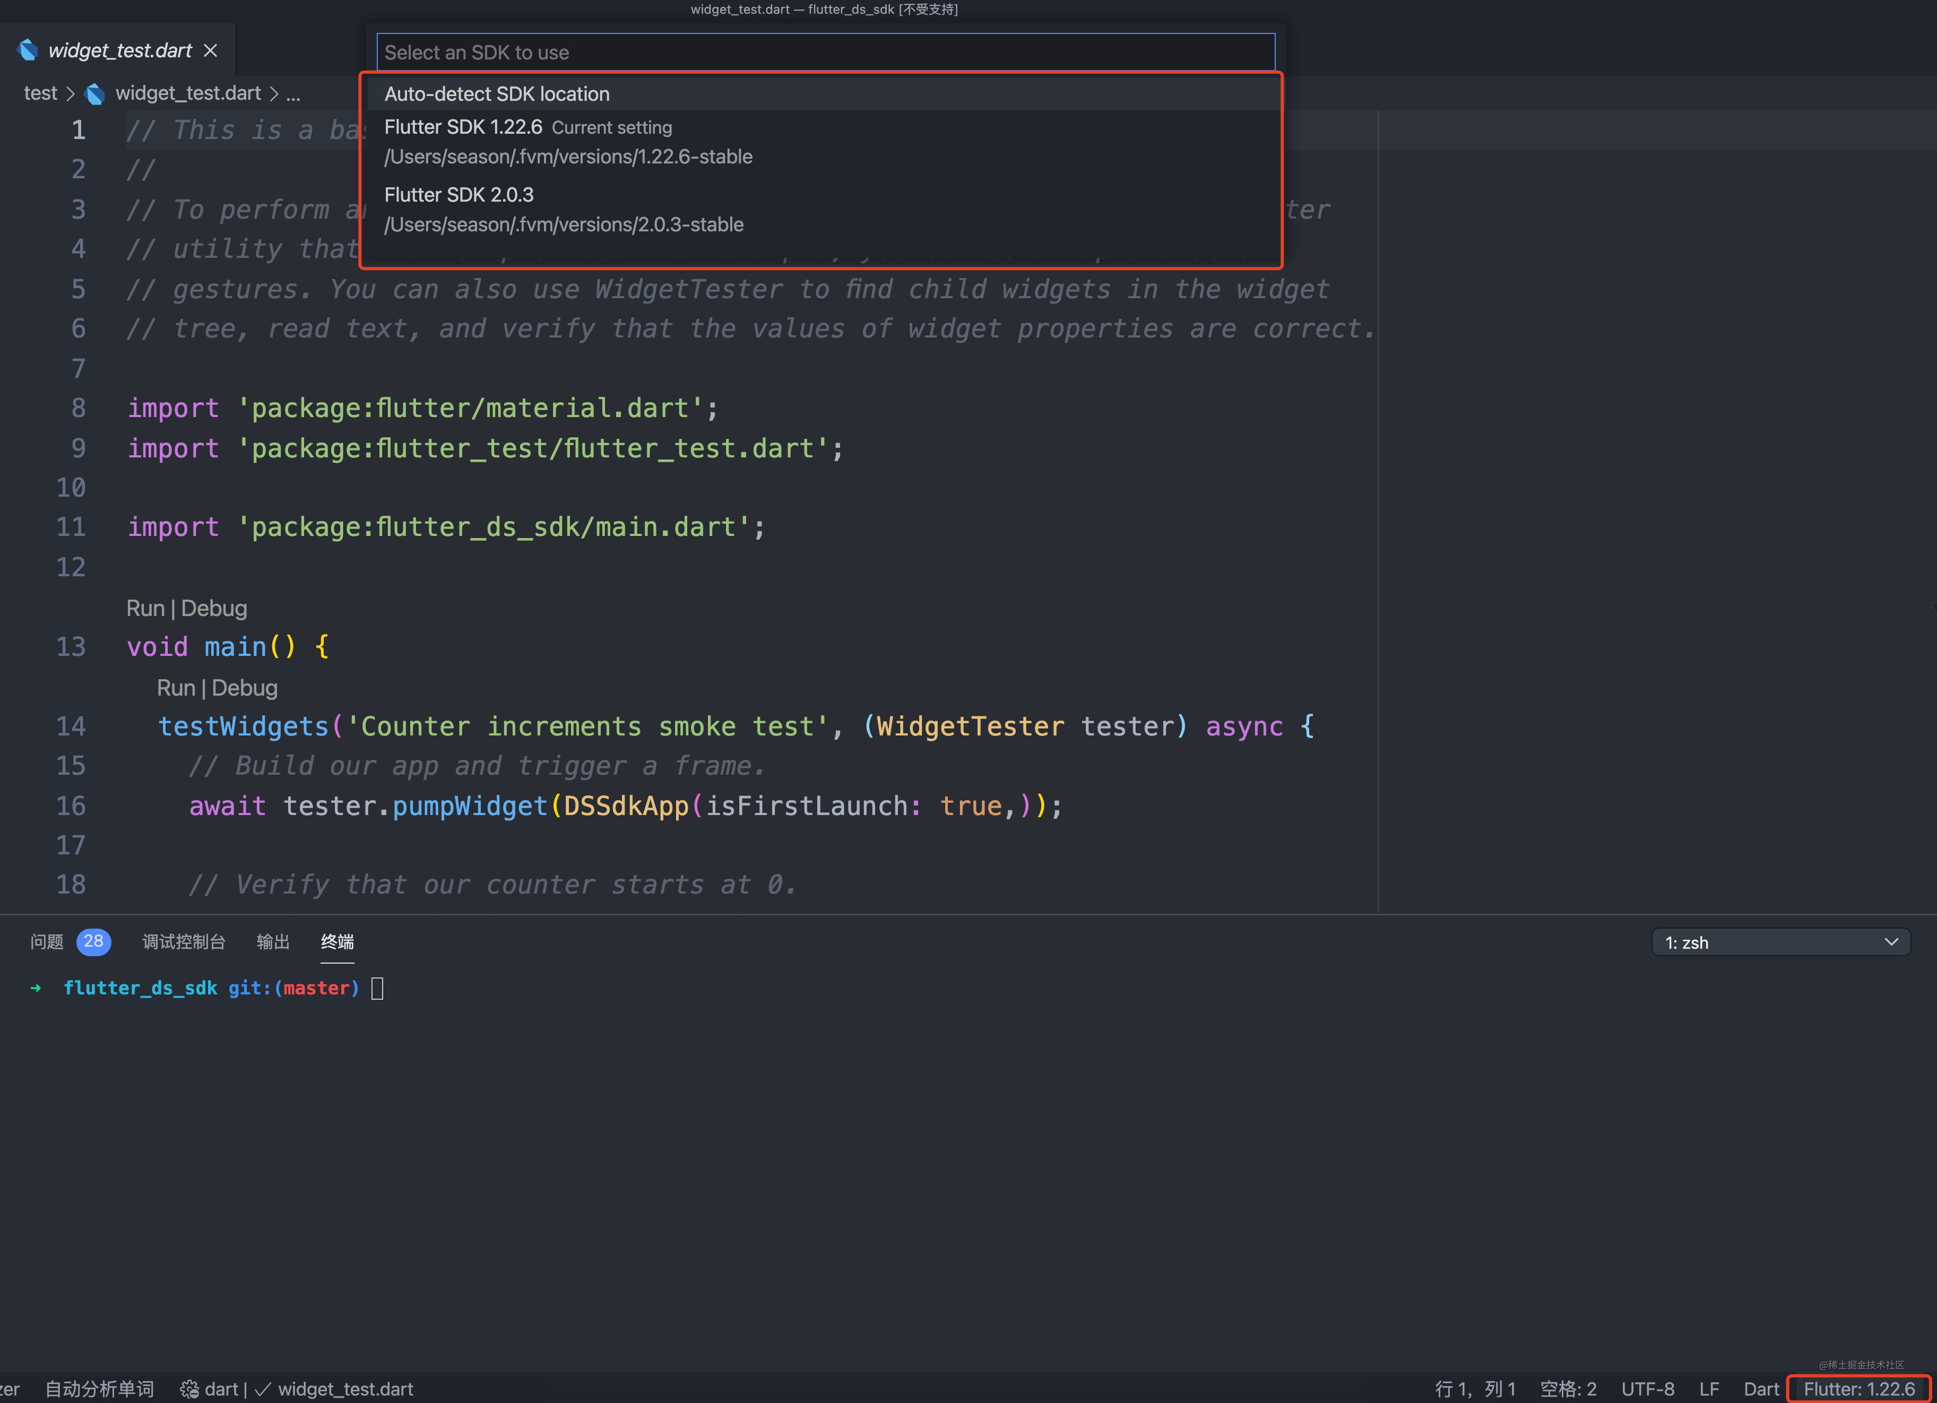Click flutter_ds_sdk in the terminal prompt
The width and height of the screenshot is (1937, 1403).
click(x=140, y=988)
